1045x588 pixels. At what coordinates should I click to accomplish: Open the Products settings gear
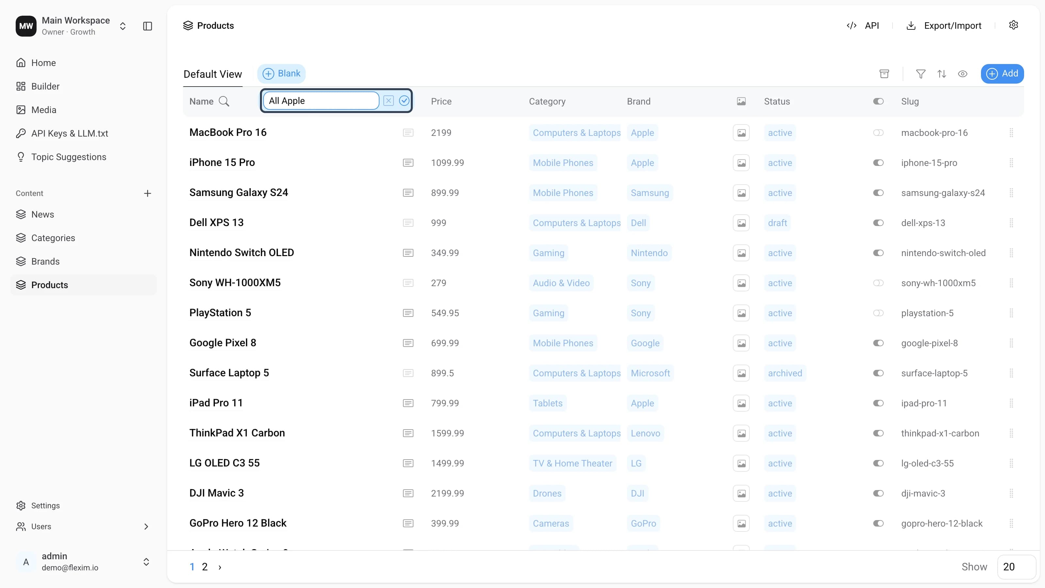click(x=1013, y=25)
